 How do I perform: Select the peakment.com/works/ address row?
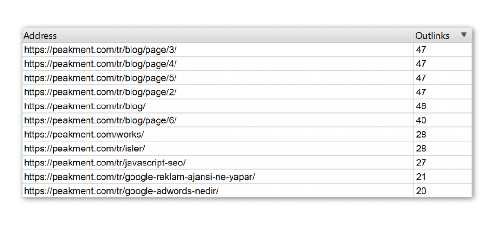tap(84, 135)
